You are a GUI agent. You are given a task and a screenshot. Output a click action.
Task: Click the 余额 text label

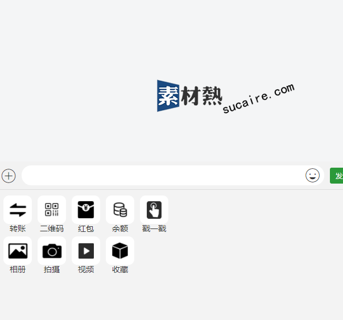tap(120, 228)
